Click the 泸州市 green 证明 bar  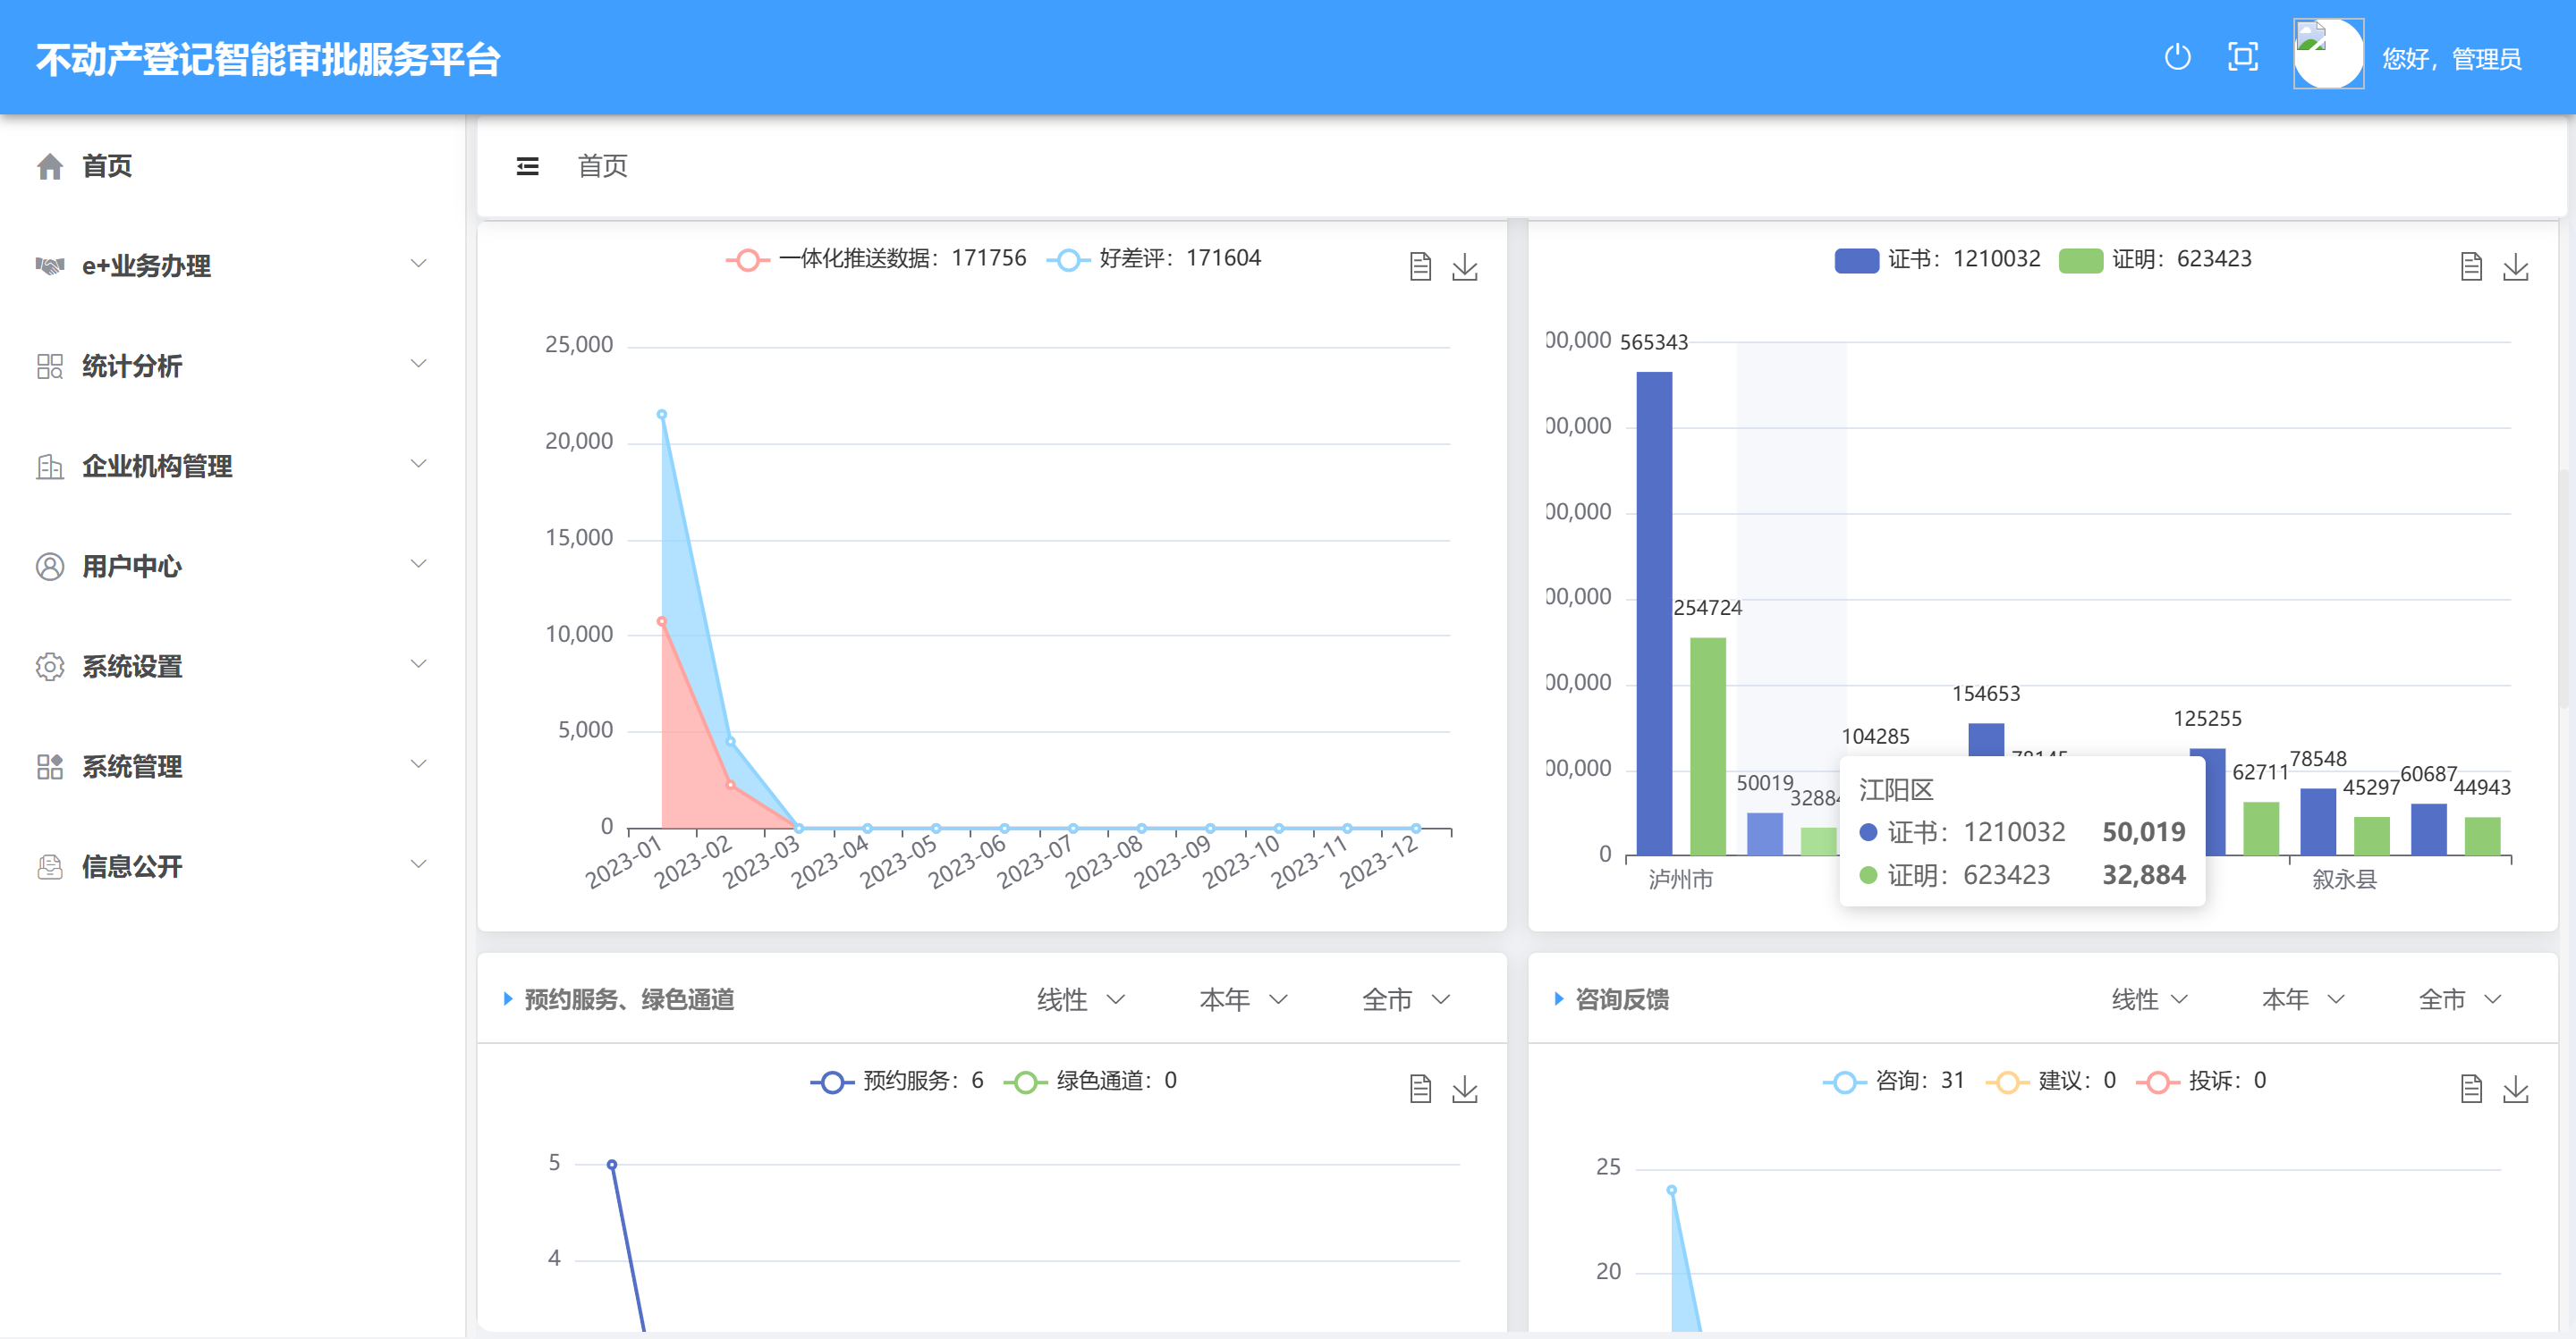point(1708,746)
